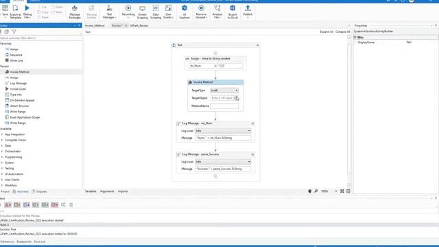
Task: Click the pan tool icon near zoom
Action: [x=309, y=191]
